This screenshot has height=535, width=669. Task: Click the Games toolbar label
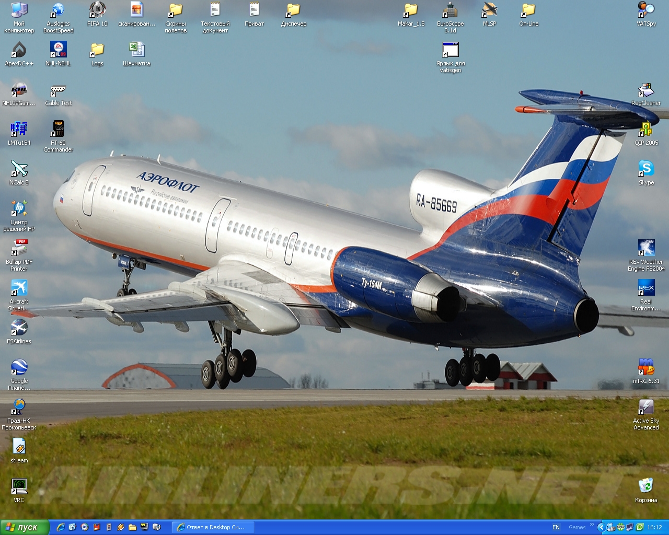577,527
